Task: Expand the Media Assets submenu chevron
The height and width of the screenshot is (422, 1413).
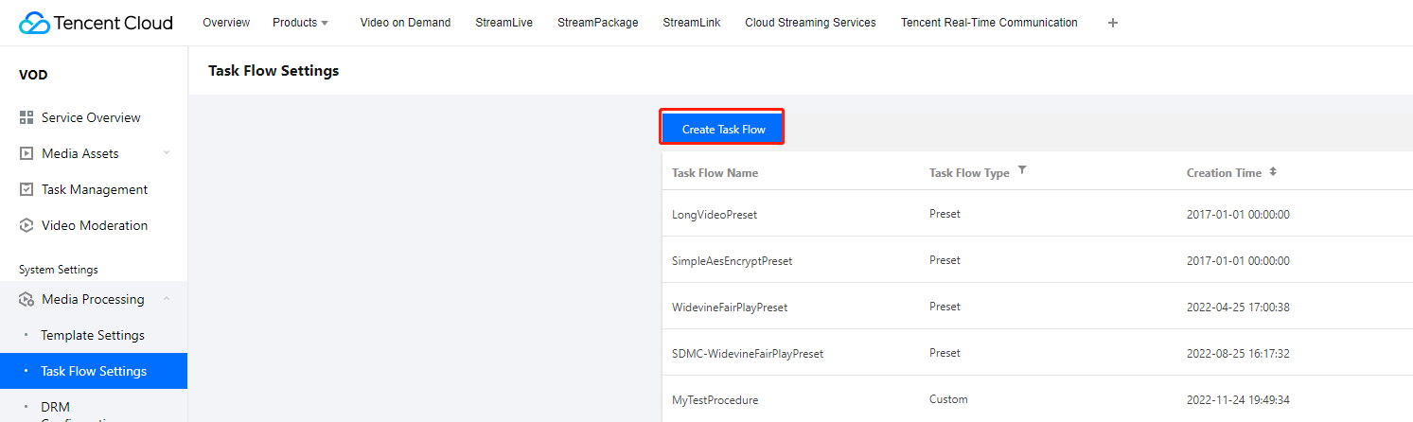Action: 167,153
